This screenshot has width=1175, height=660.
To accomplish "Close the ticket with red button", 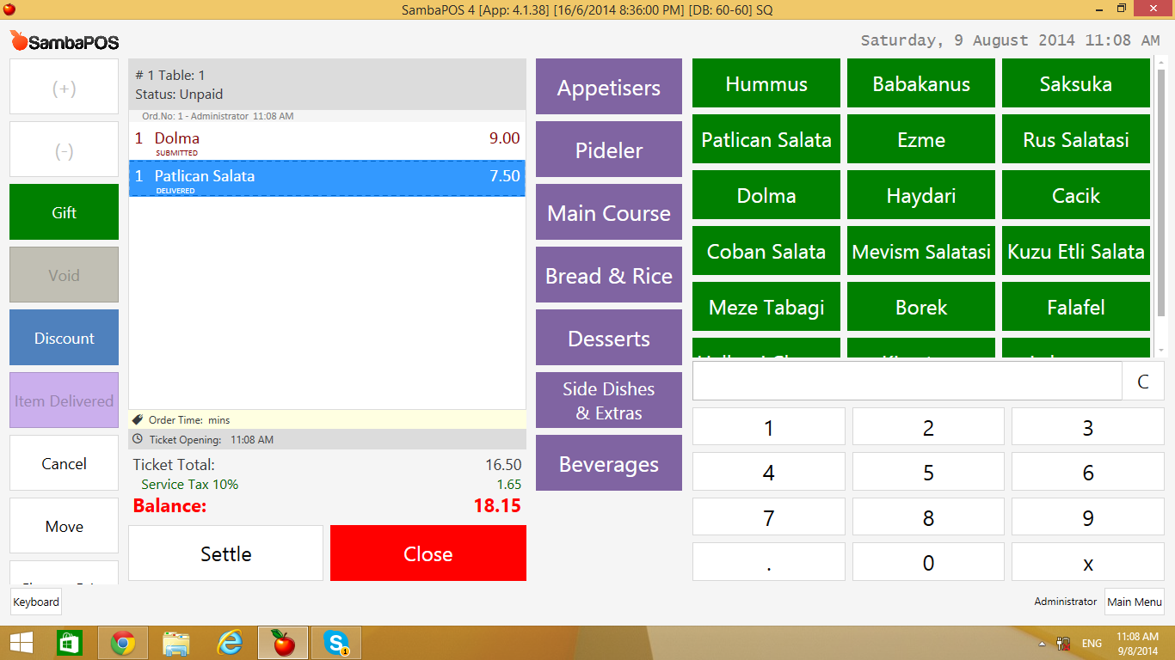I will 428,553.
